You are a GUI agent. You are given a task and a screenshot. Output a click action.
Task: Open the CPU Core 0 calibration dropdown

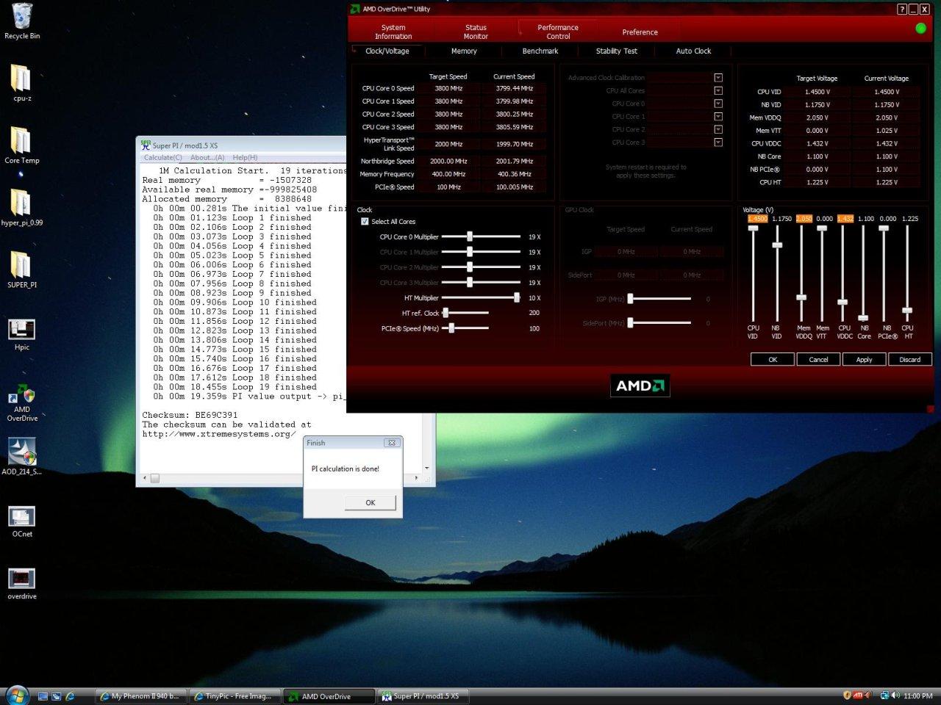click(x=718, y=104)
